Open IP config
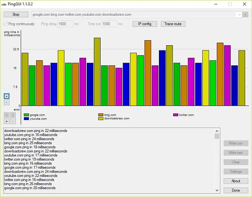Viewport: 252px width, 197px height. pyautogui.click(x=145, y=24)
